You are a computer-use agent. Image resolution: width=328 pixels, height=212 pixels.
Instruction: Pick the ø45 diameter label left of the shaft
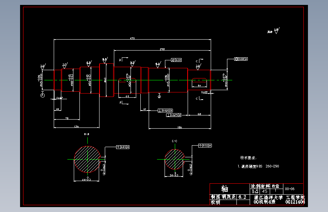point(40,80)
